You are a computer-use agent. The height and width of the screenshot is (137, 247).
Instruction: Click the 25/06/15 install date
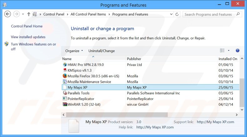click(226, 87)
